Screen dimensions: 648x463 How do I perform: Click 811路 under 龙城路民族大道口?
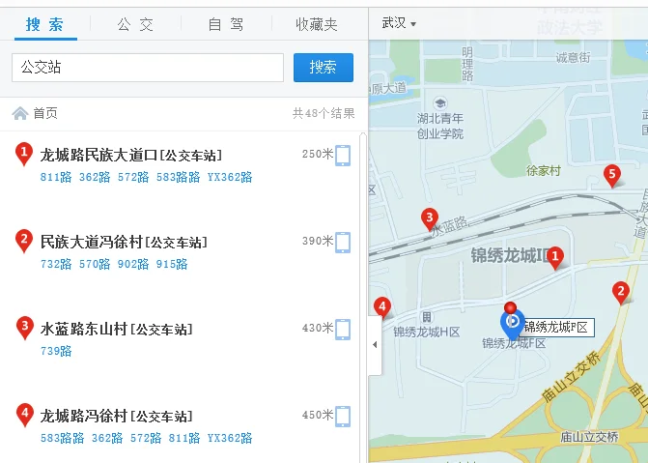pyautogui.click(x=56, y=177)
